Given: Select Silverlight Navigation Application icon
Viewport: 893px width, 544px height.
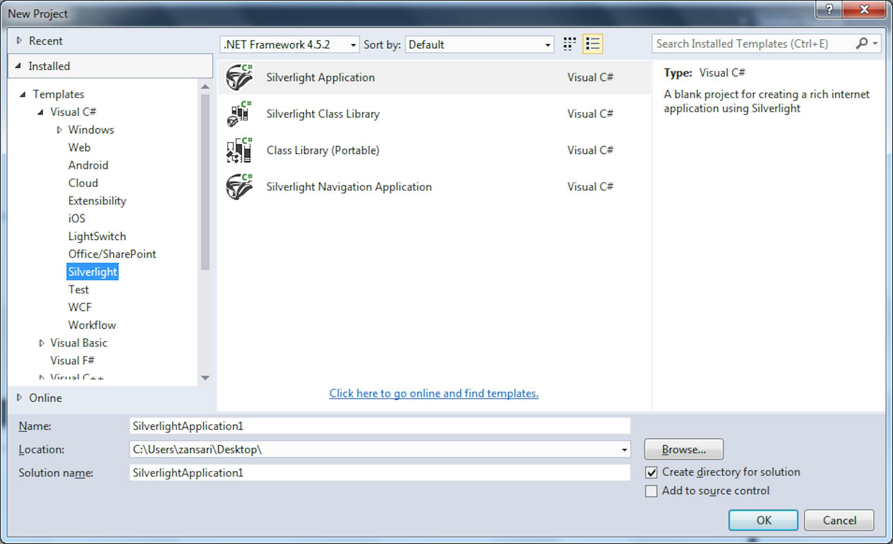Looking at the screenshot, I should pyautogui.click(x=240, y=186).
